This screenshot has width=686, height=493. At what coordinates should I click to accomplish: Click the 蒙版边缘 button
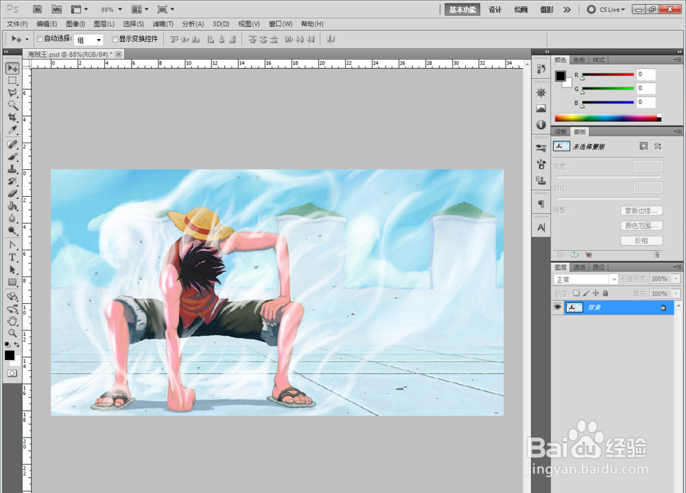[641, 211]
